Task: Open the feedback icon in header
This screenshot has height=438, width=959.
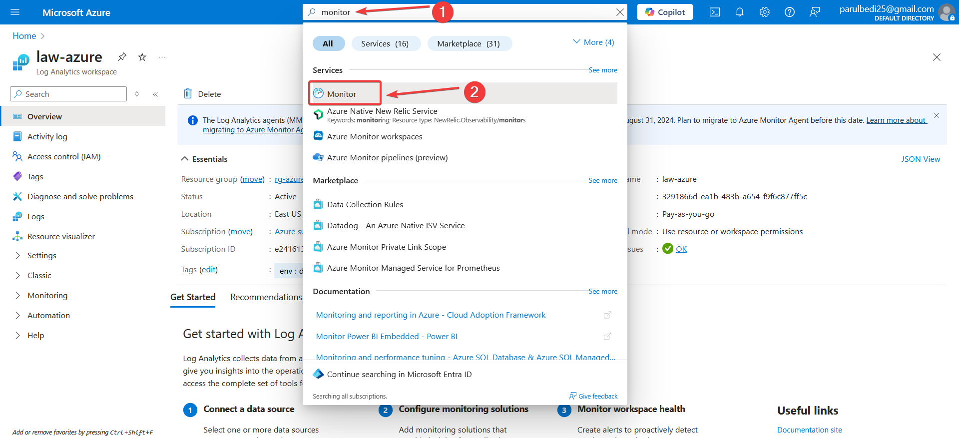Action: 815,12
